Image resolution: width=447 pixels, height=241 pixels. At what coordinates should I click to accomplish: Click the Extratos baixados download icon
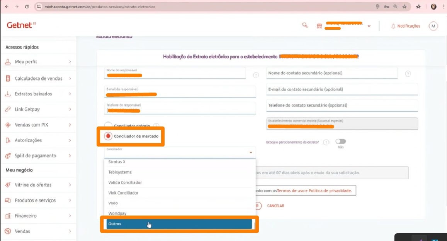point(8,94)
